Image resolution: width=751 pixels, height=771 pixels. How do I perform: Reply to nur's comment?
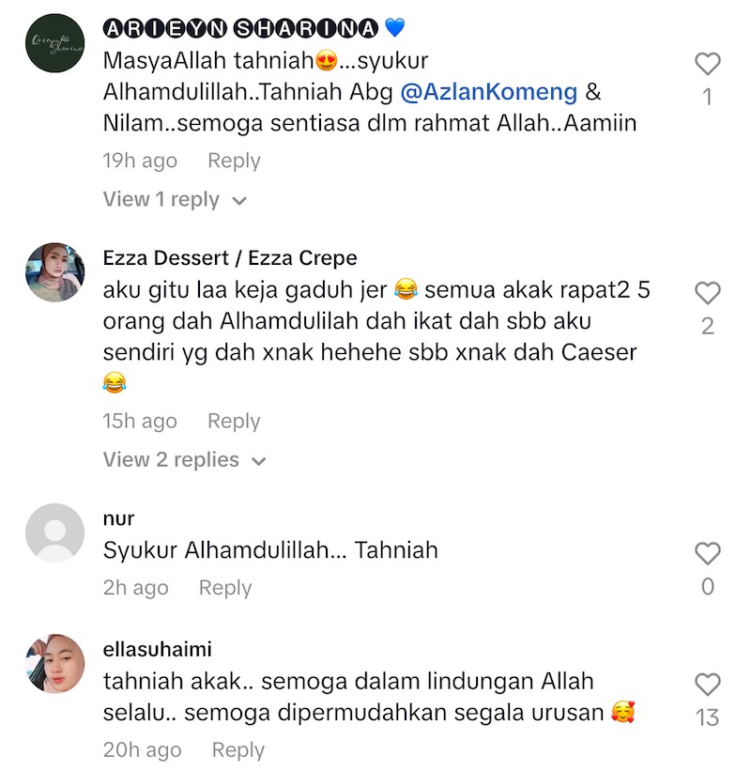point(225,588)
